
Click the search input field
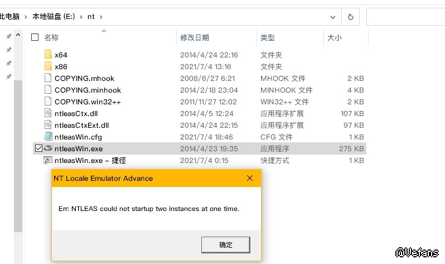click(406, 17)
